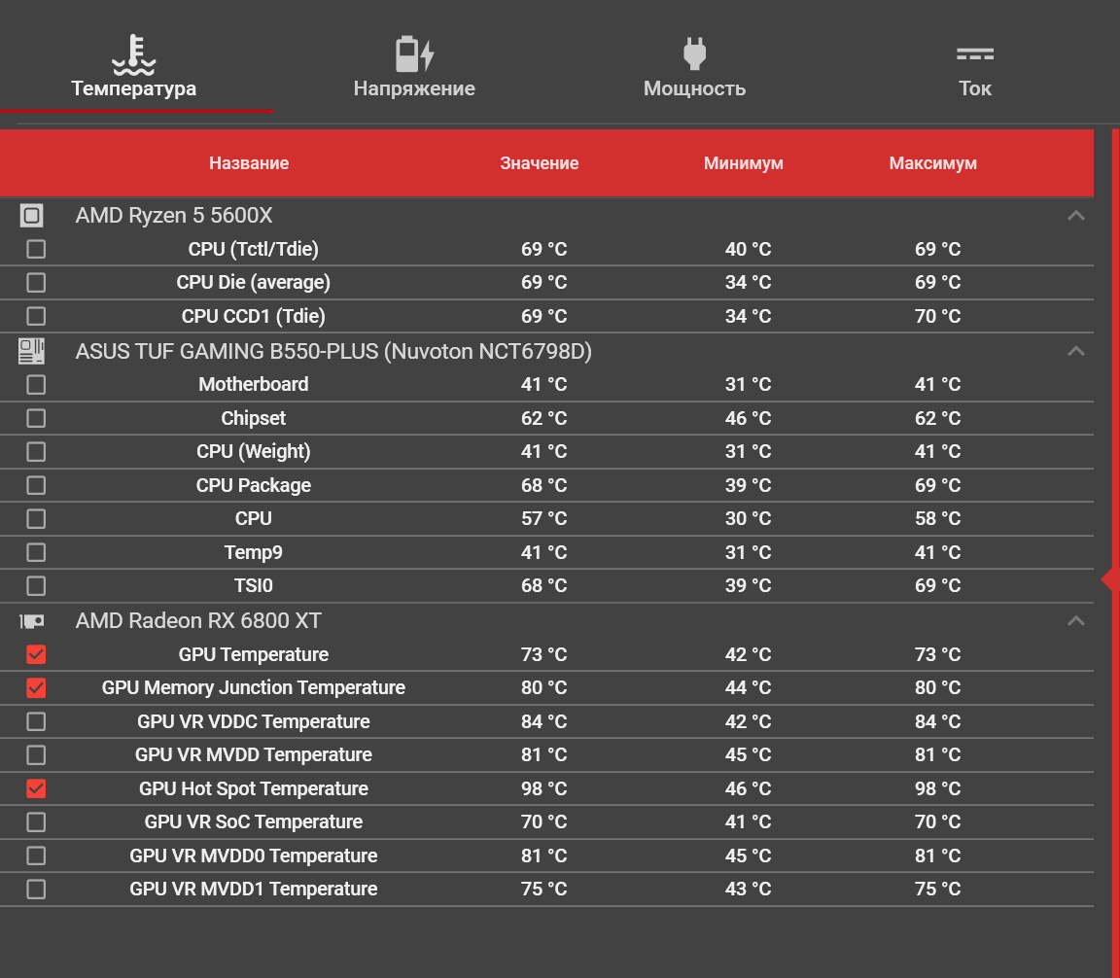1120x978 pixels.
Task: Click the CPU Package label
Action: [x=254, y=485]
